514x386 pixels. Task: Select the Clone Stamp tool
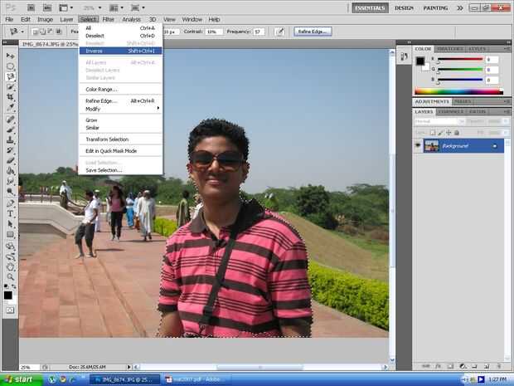tap(10, 139)
